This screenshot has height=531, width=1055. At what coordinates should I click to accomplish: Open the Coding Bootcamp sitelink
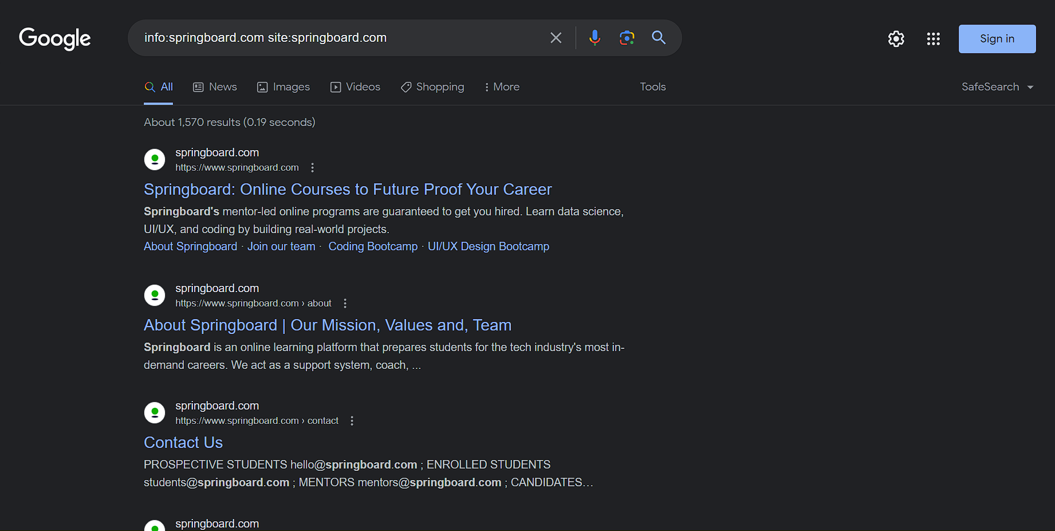(x=373, y=246)
